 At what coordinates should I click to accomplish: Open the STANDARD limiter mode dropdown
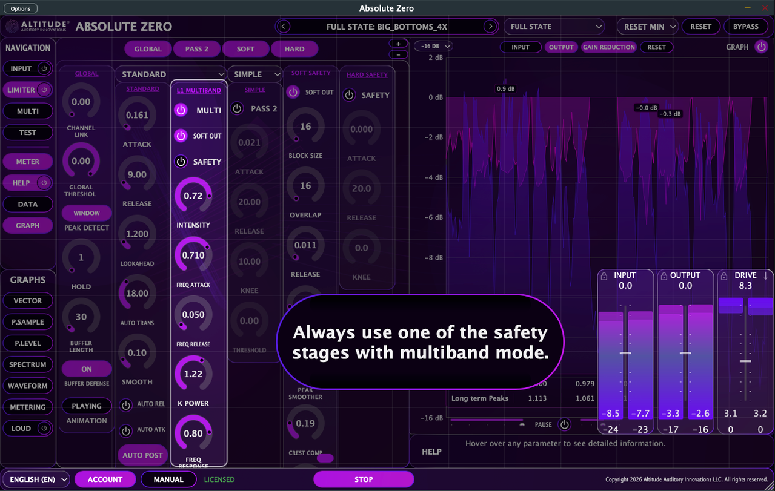(170, 74)
